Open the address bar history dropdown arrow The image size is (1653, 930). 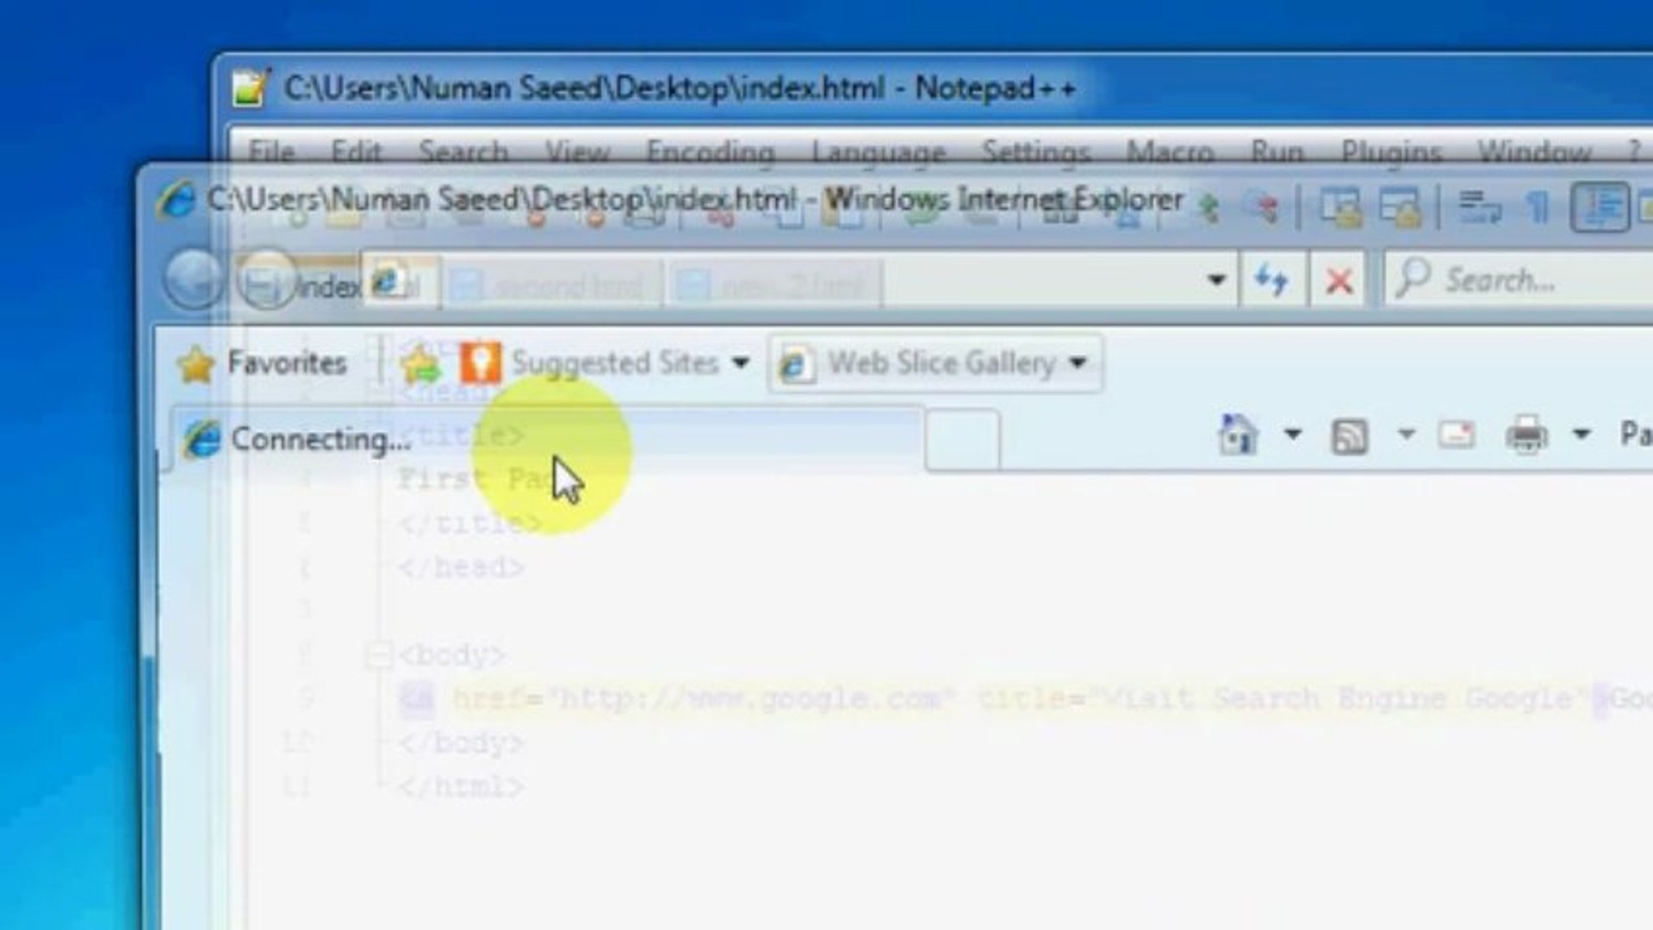coord(1216,280)
